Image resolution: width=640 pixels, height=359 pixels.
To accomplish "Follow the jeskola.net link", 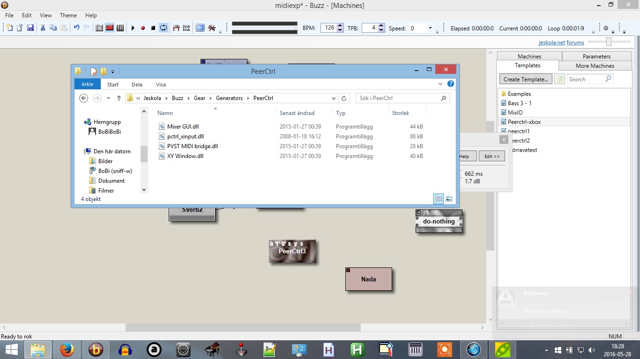I will 551,42.
